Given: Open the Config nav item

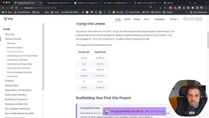Looking at the screenshot, I should 127,19.
